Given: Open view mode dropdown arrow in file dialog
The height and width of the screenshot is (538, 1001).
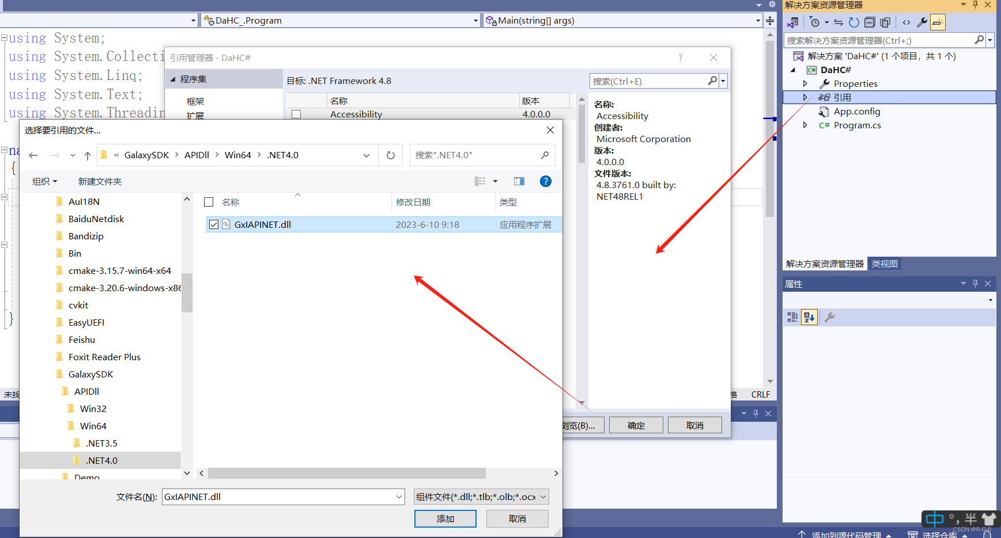Looking at the screenshot, I should tap(495, 181).
